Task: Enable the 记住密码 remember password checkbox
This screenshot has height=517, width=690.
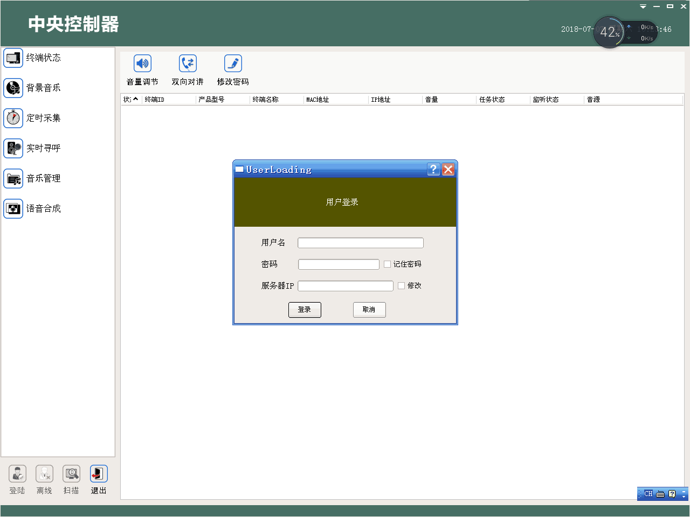Action: point(387,264)
